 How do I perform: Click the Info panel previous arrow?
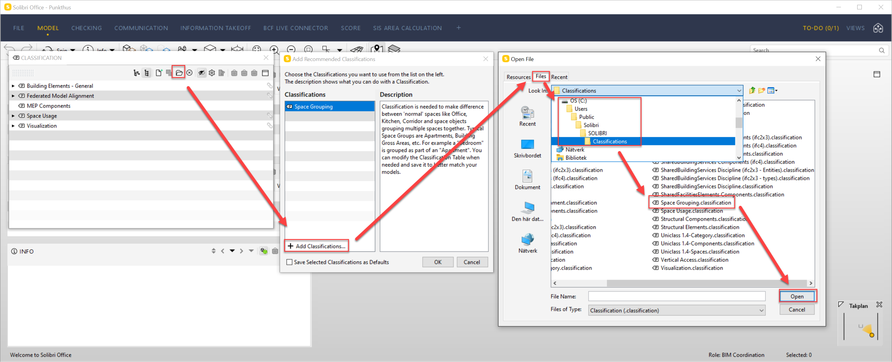click(x=223, y=251)
